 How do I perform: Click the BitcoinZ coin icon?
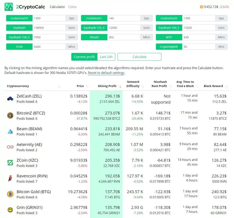[x=10, y=116]
